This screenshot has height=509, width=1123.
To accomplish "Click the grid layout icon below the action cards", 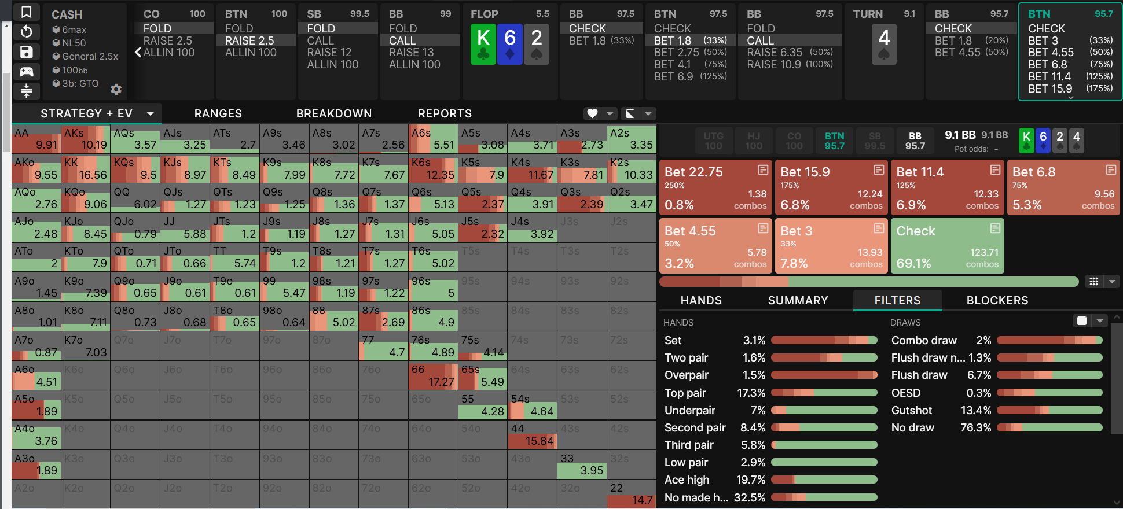I will coord(1093,282).
